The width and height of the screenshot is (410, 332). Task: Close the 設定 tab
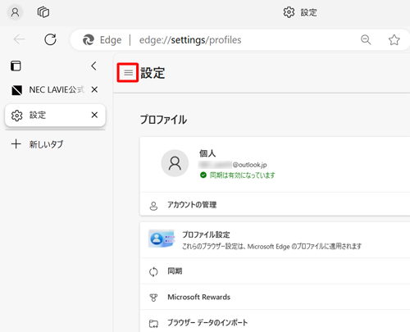(94, 115)
